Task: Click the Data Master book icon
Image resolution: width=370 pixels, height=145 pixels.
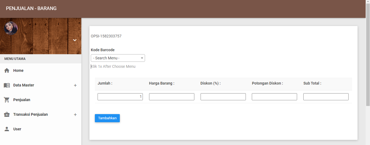Action: click(7, 85)
